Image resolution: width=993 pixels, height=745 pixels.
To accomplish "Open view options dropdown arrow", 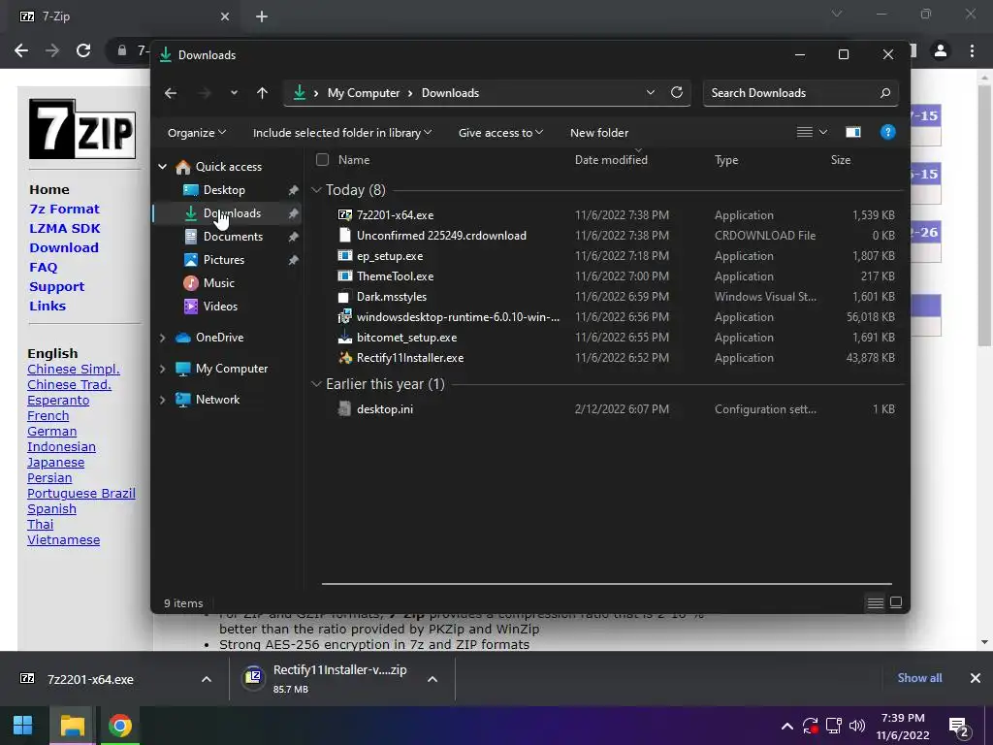I will click(823, 132).
